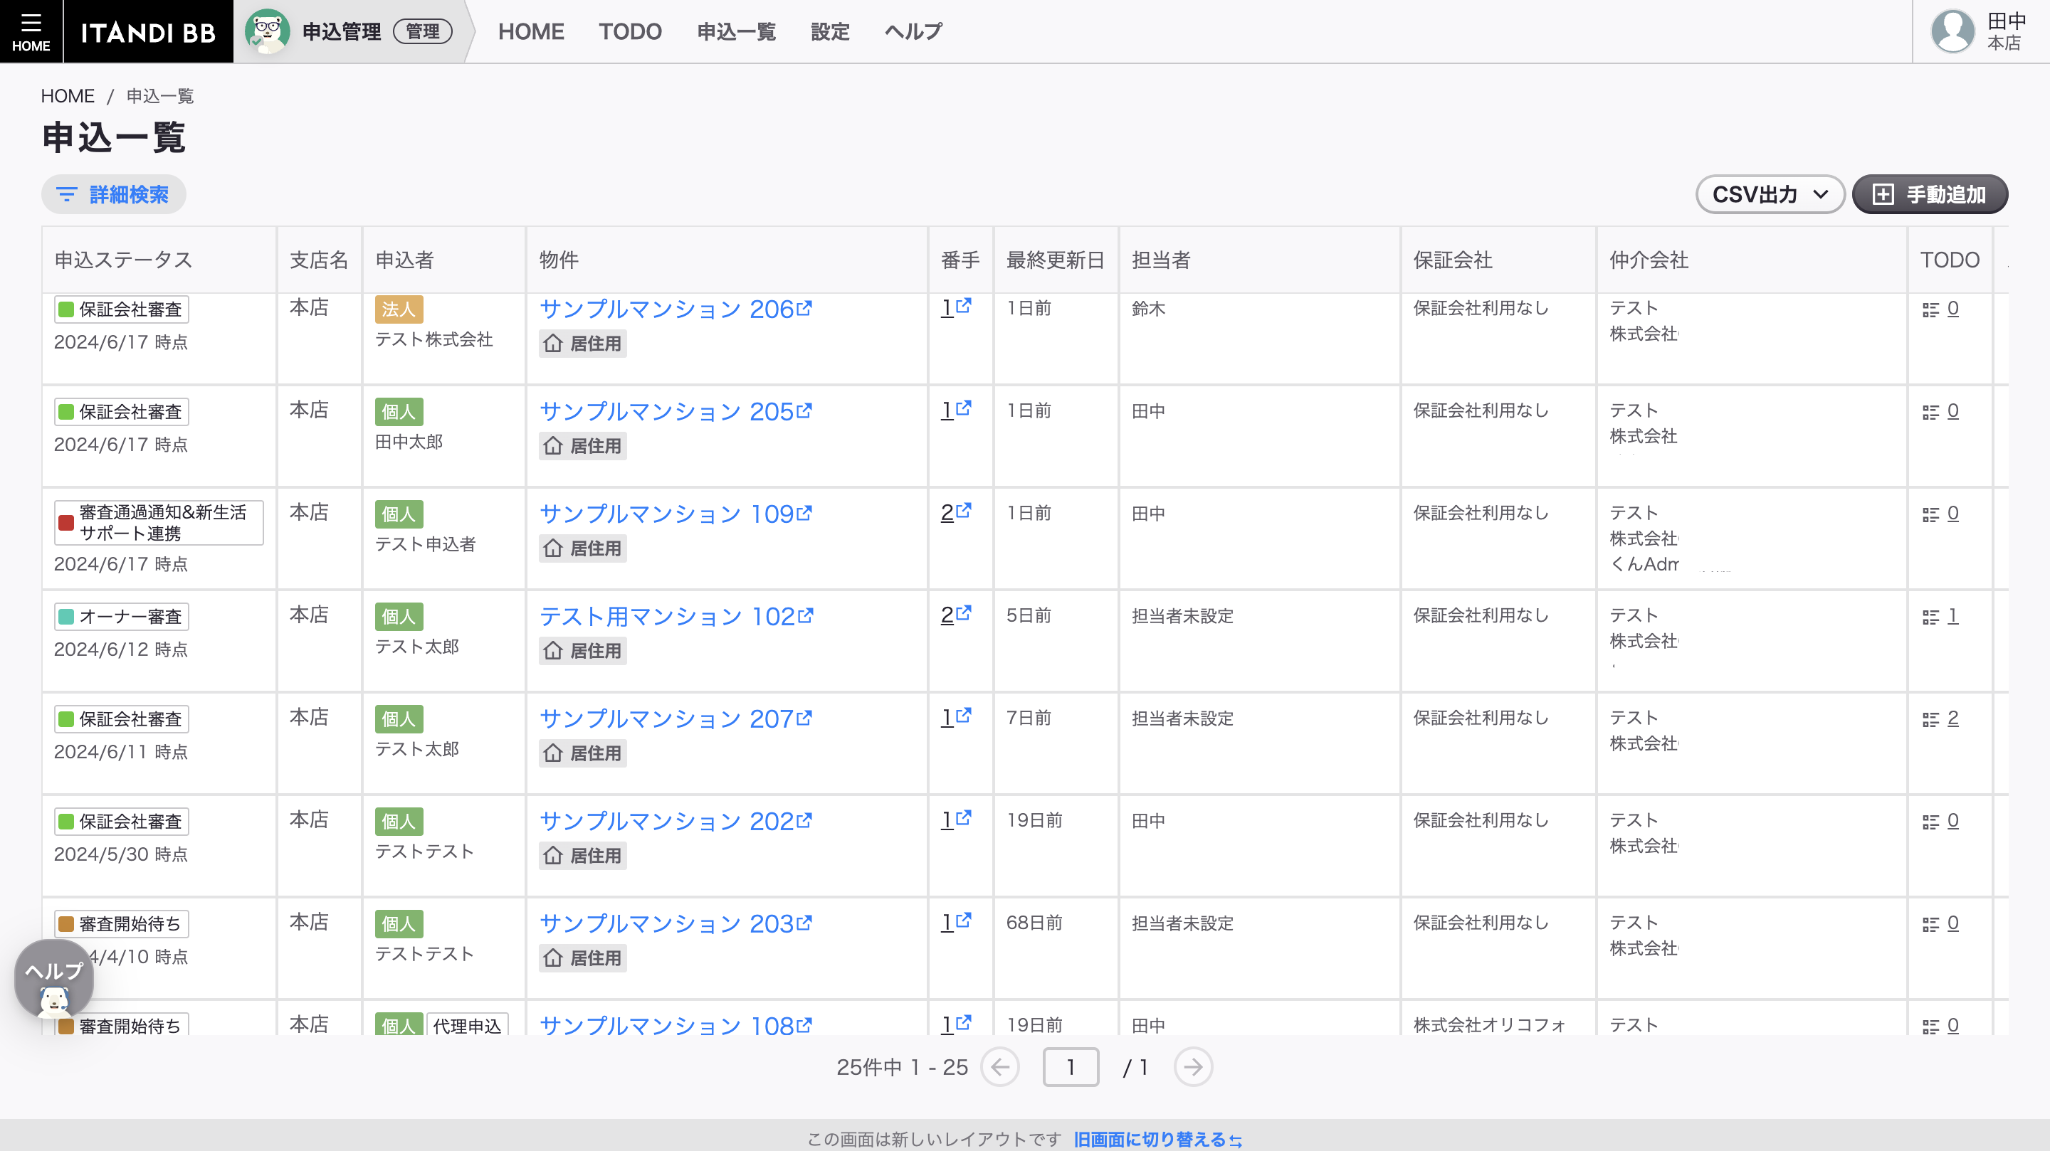Click the bear mascot avatar icon

click(267, 31)
